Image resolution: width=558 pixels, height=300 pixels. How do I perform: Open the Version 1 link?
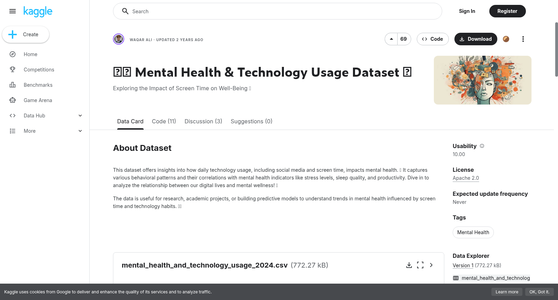point(463,266)
